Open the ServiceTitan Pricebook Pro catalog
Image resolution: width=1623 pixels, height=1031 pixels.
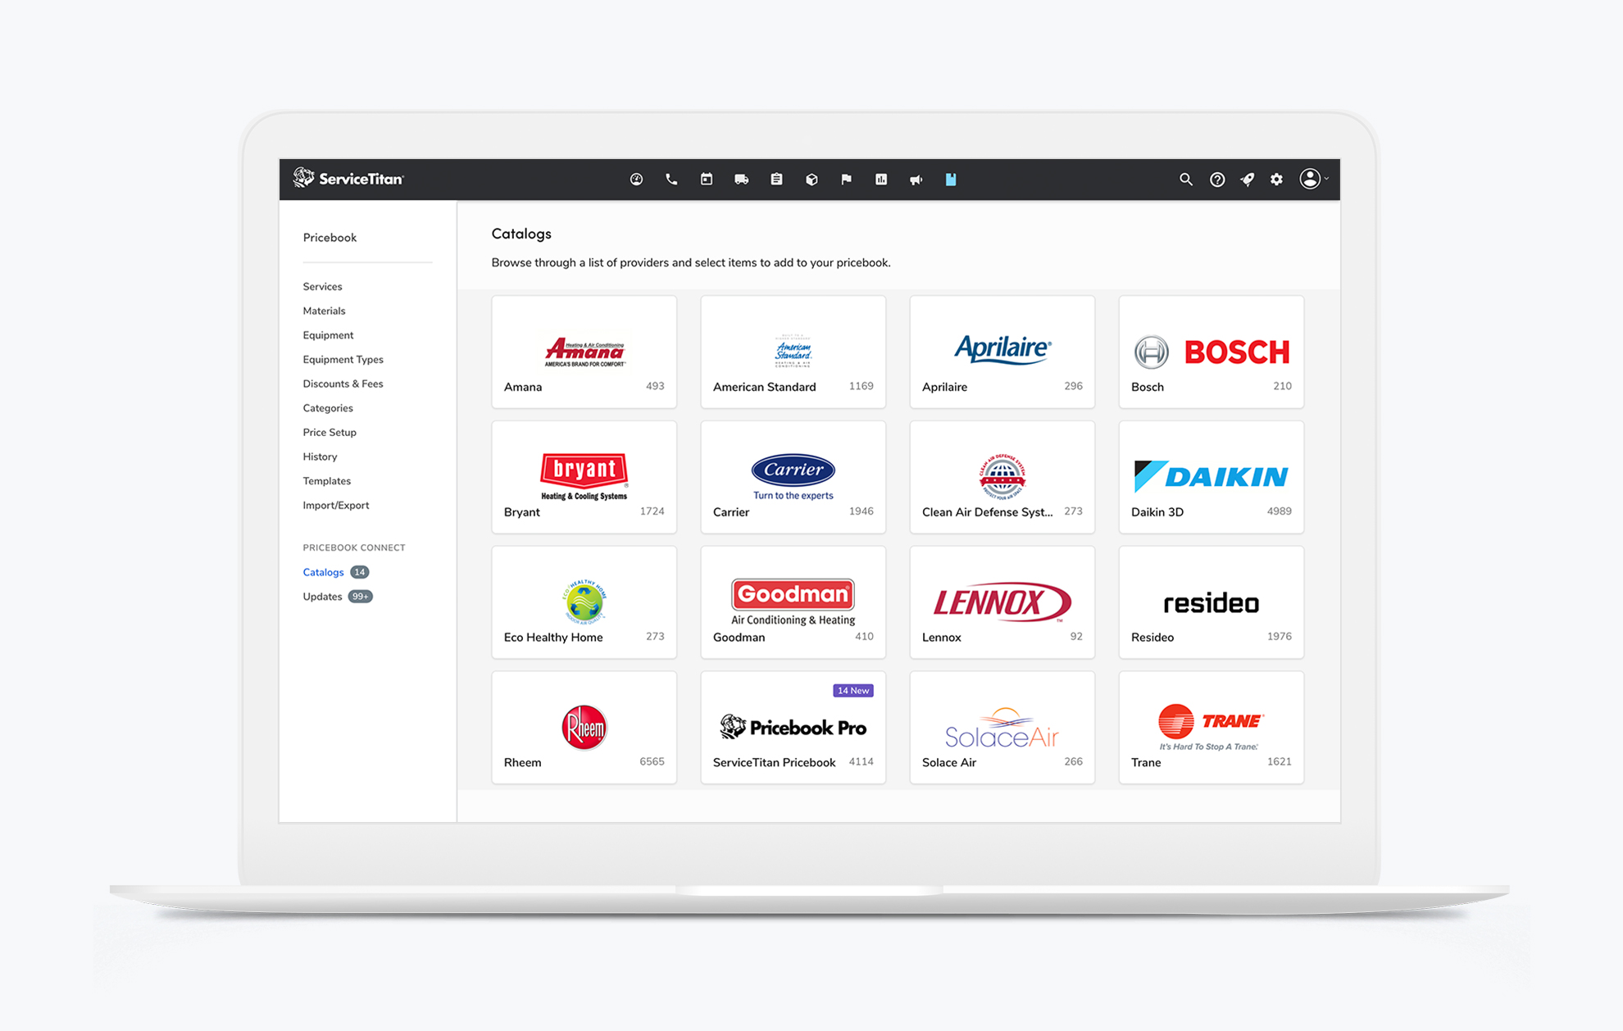793,729
